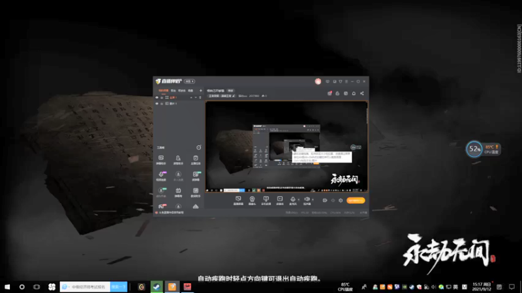Open the room manager assistant tool (房管助手)

pos(178,160)
